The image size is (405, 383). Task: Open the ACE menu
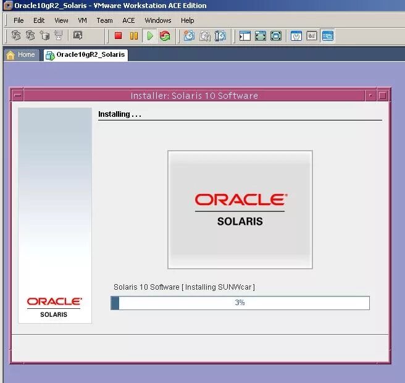coord(128,20)
